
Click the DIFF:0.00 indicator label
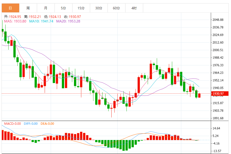click(x=31, y=124)
